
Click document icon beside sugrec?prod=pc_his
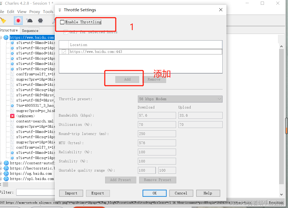[x=12, y=111]
